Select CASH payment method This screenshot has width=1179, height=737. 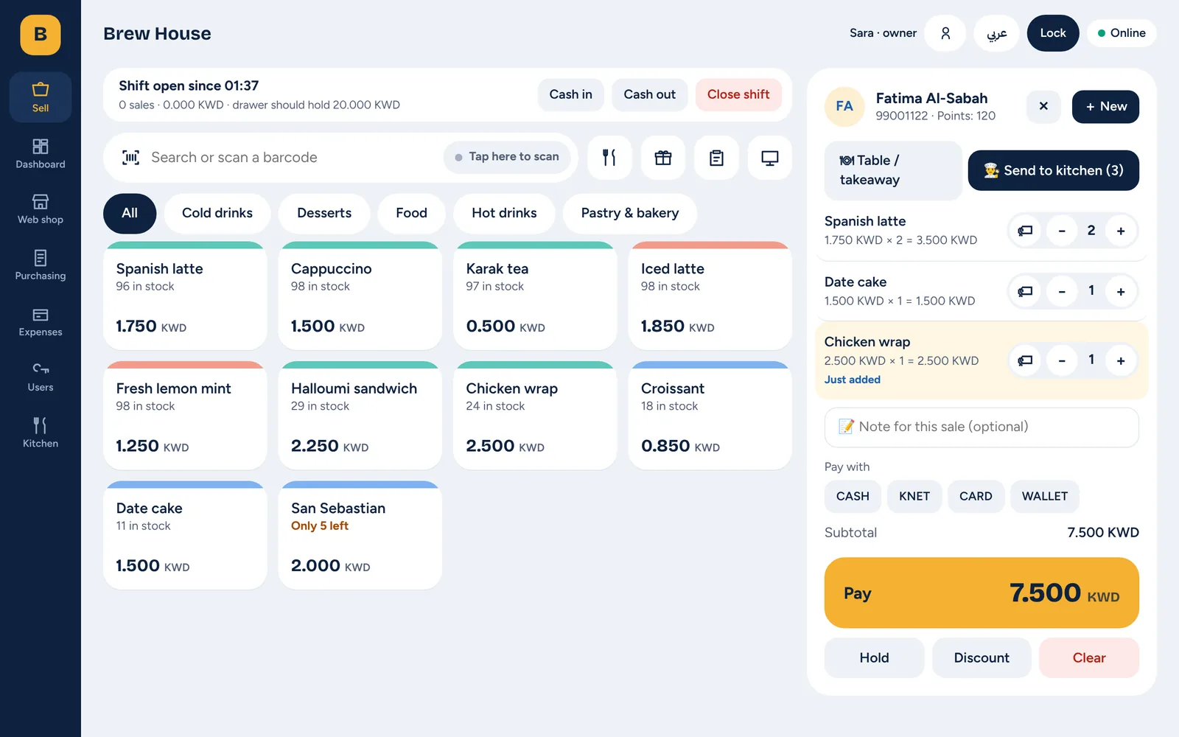point(853,496)
